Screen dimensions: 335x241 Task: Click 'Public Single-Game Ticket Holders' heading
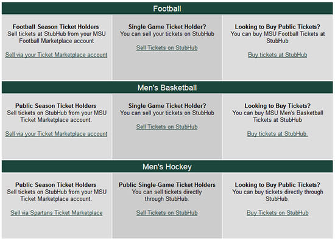point(167,184)
